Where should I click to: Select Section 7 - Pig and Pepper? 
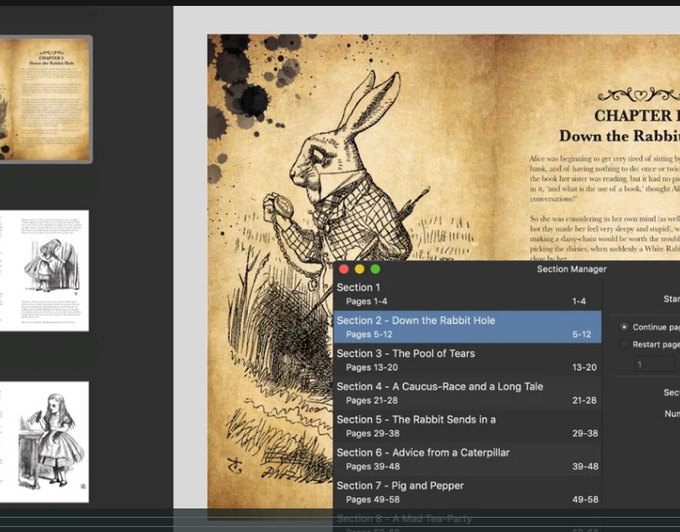[x=467, y=492]
